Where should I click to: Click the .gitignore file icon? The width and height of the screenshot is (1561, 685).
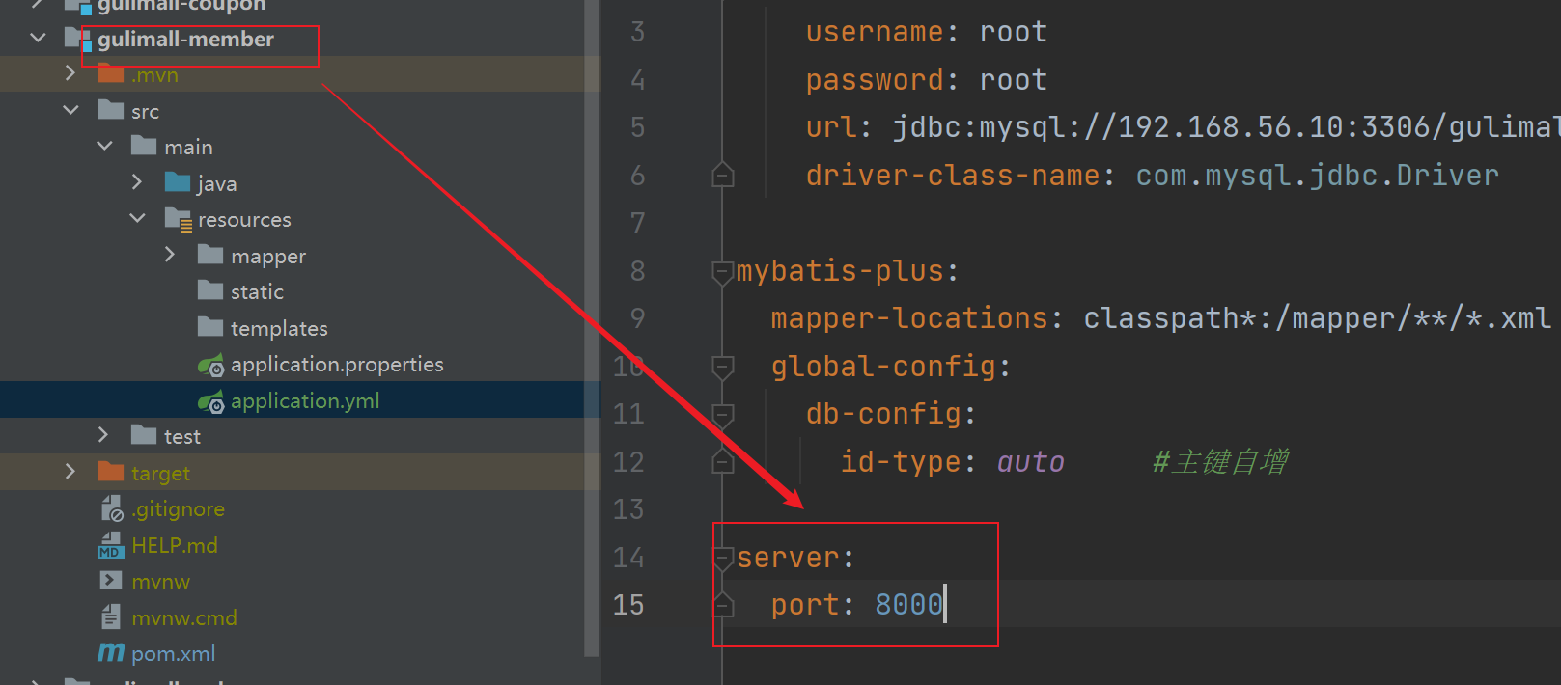(x=112, y=507)
